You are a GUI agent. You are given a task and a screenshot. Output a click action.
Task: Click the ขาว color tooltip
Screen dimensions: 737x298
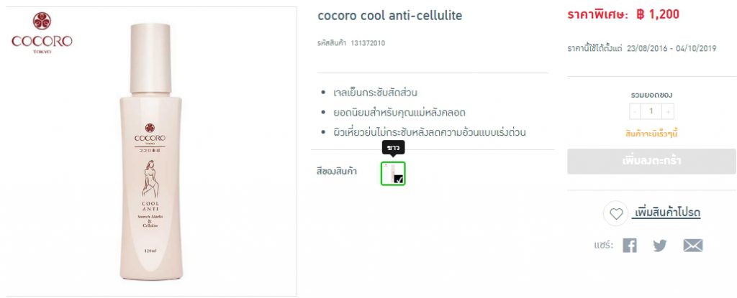pyautogui.click(x=393, y=147)
